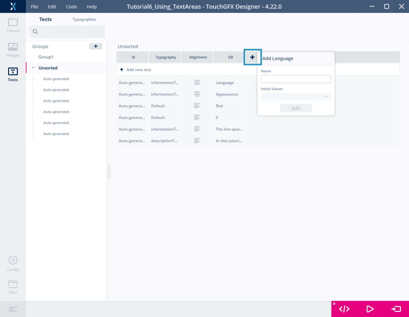This screenshot has height=317, width=409.
Task: Click the Run Target icon
Action: (x=396, y=309)
